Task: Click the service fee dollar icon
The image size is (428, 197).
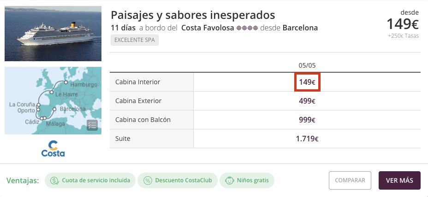Action: (55, 180)
